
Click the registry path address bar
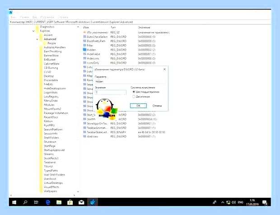(140, 22)
